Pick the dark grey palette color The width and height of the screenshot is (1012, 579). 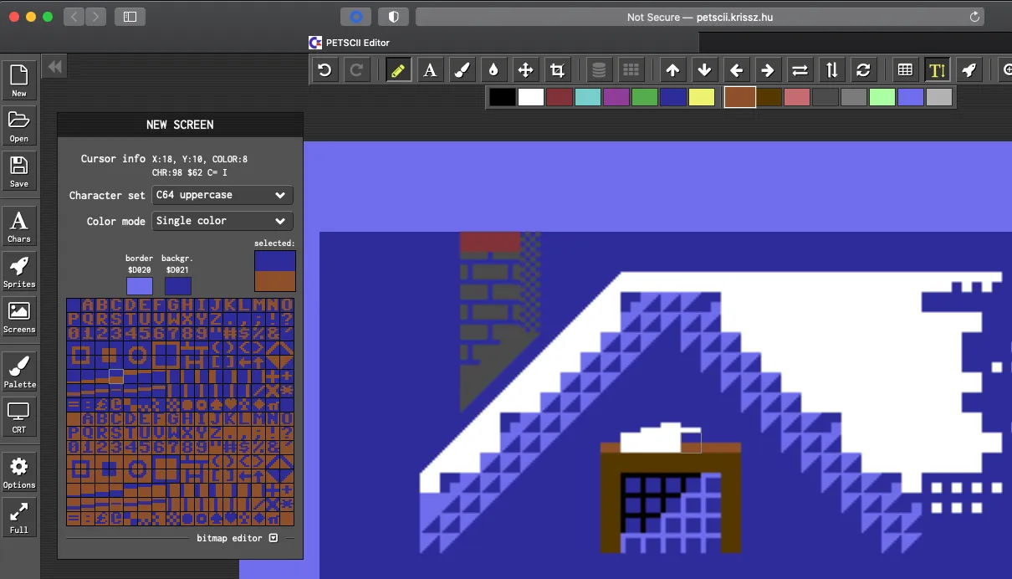coord(825,97)
